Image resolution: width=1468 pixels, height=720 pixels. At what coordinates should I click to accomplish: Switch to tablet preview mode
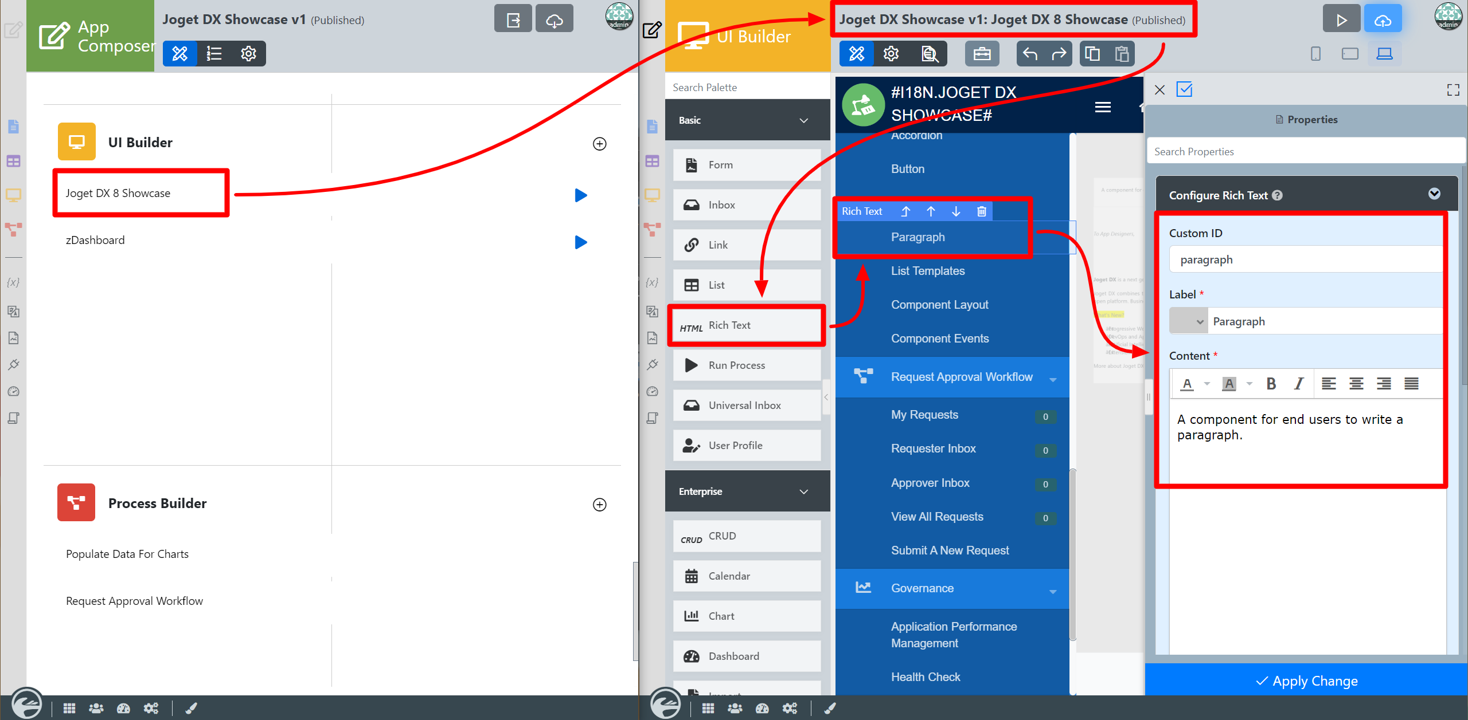(x=1350, y=54)
